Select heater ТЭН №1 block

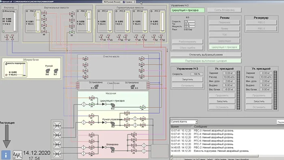pyautogui.click(x=57, y=154)
